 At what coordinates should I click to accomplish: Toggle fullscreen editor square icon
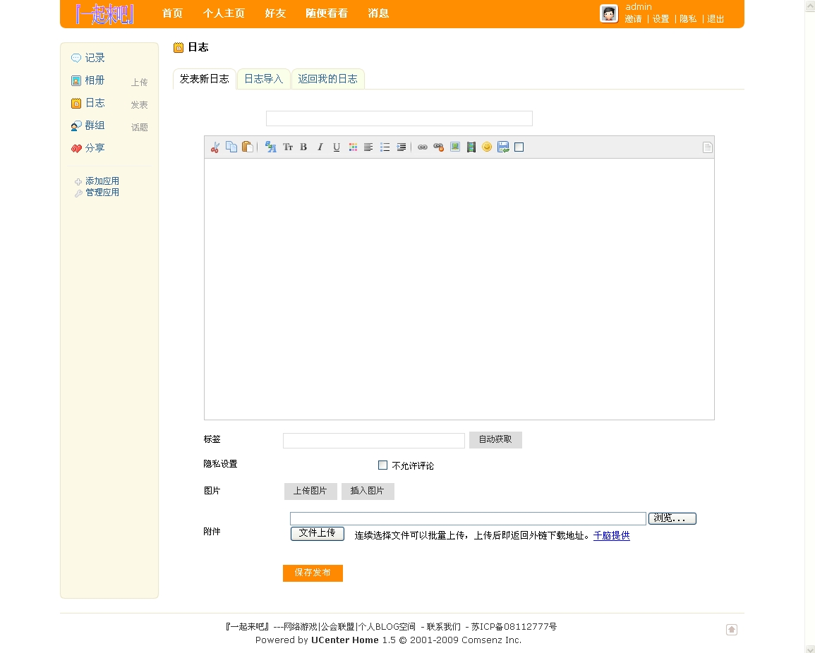(519, 147)
